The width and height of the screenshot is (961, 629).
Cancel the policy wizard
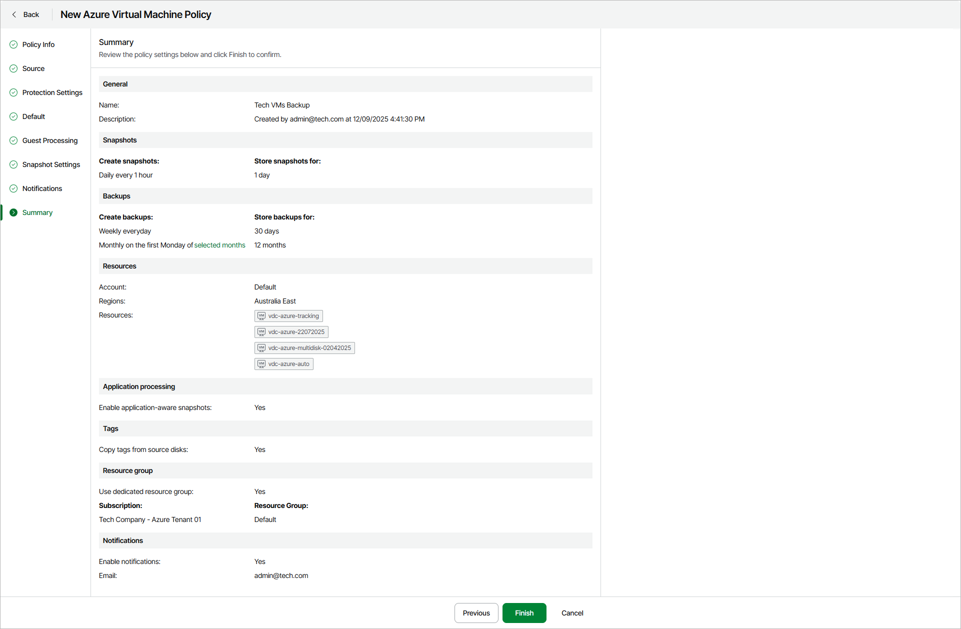tap(572, 613)
